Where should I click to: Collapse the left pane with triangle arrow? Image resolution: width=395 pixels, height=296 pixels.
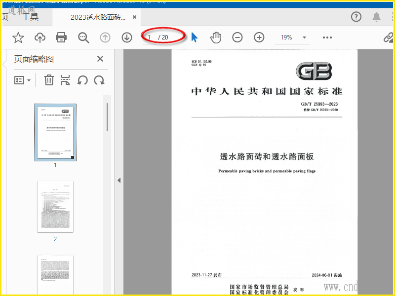click(x=119, y=180)
